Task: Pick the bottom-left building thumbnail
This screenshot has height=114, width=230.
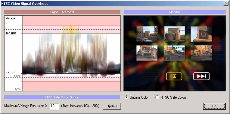Action: 147,53
